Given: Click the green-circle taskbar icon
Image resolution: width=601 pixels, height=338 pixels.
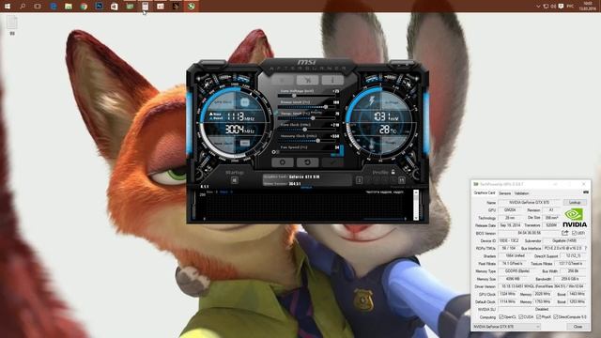Looking at the screenshot, I should tap(191, 7).
